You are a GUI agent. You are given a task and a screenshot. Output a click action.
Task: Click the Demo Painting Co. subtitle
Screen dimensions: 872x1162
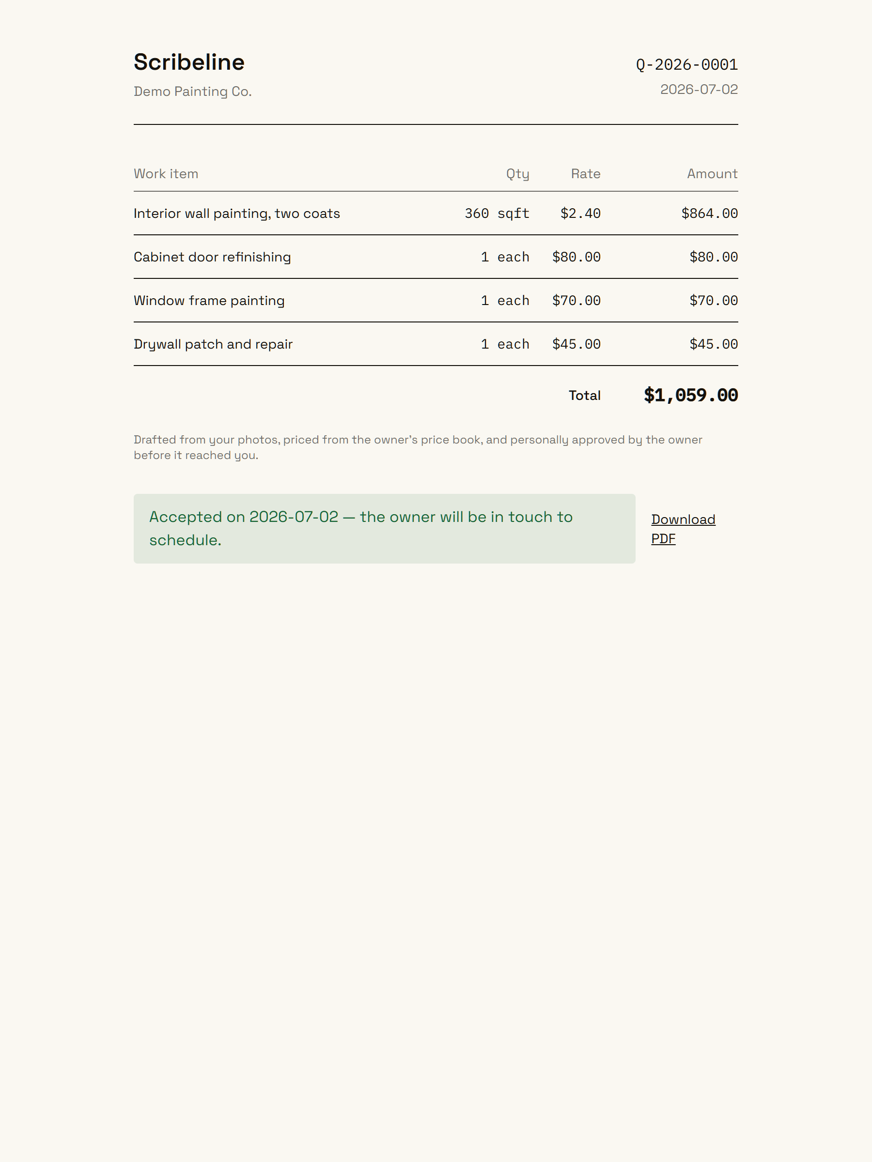192,92
